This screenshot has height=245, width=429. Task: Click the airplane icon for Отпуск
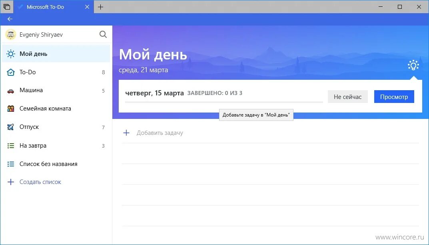pyautogui.click(x=11, y=127)
